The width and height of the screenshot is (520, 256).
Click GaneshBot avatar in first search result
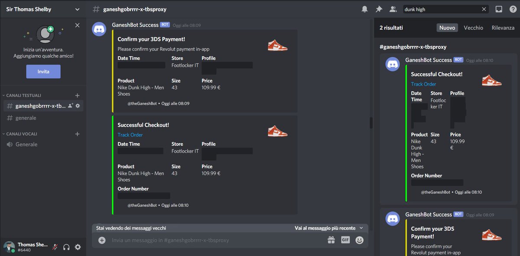pos(393,64)
